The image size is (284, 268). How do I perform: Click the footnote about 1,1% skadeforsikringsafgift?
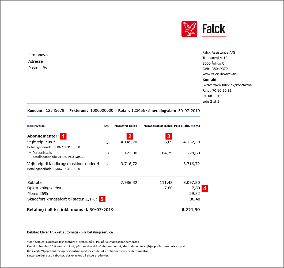(83, 242)
